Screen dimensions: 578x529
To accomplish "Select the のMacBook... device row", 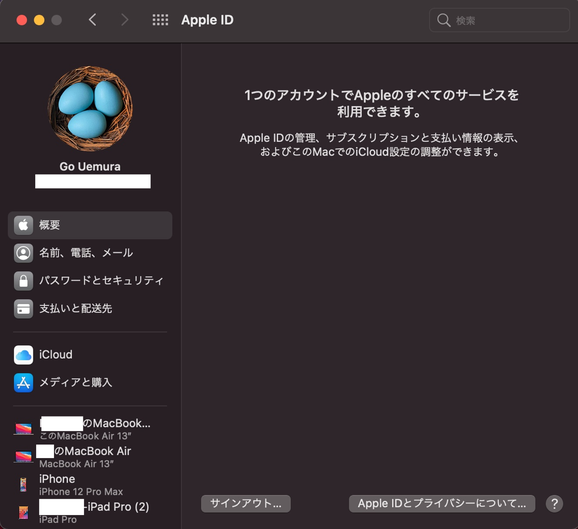I will click(x=90, y=429).
